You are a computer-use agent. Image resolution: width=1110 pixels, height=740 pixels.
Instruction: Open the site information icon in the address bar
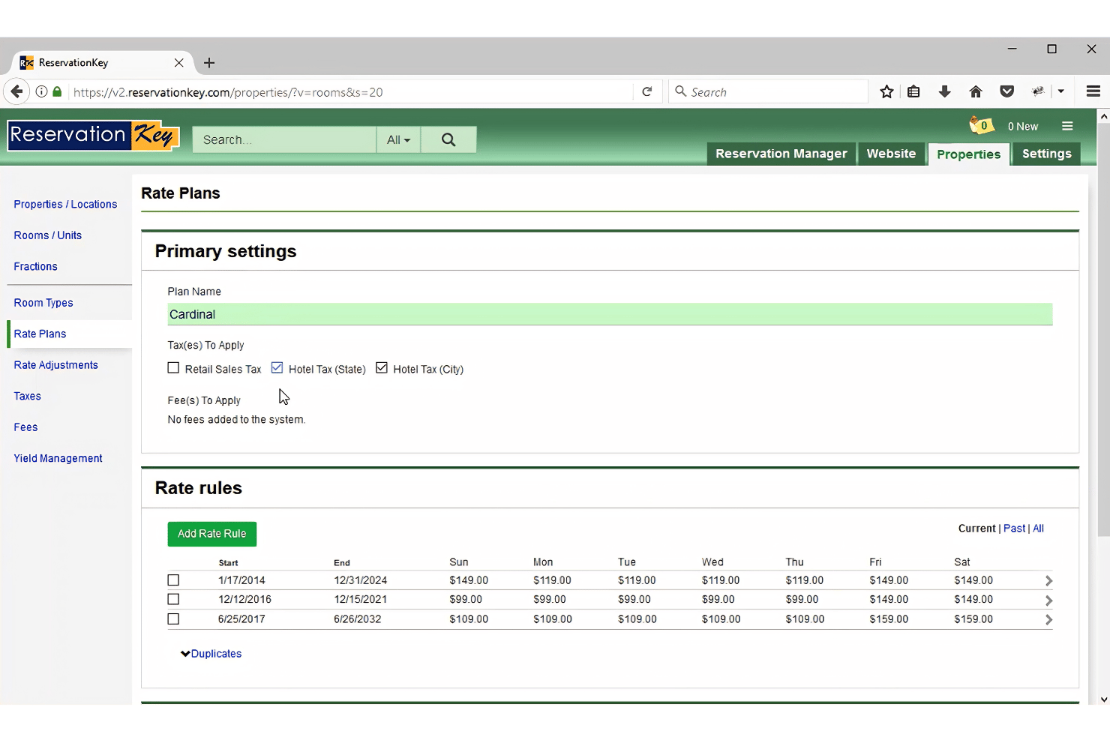coord(41,91)
